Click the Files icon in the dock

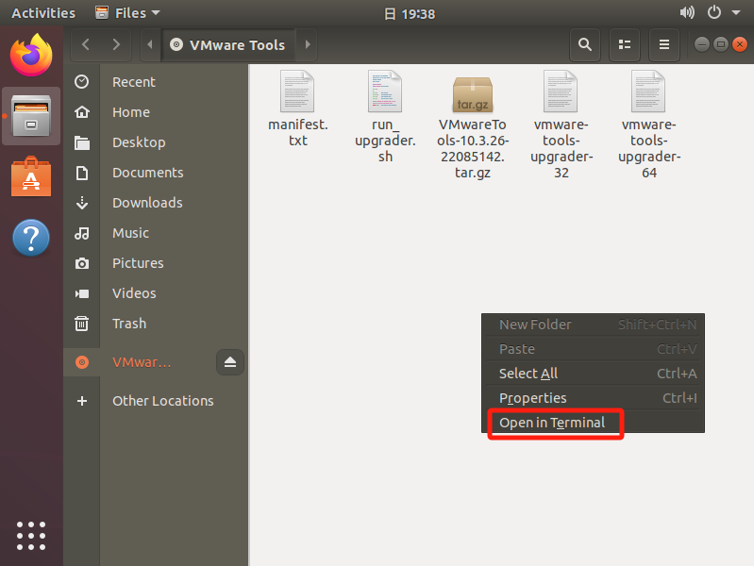(x=31, y=116)
